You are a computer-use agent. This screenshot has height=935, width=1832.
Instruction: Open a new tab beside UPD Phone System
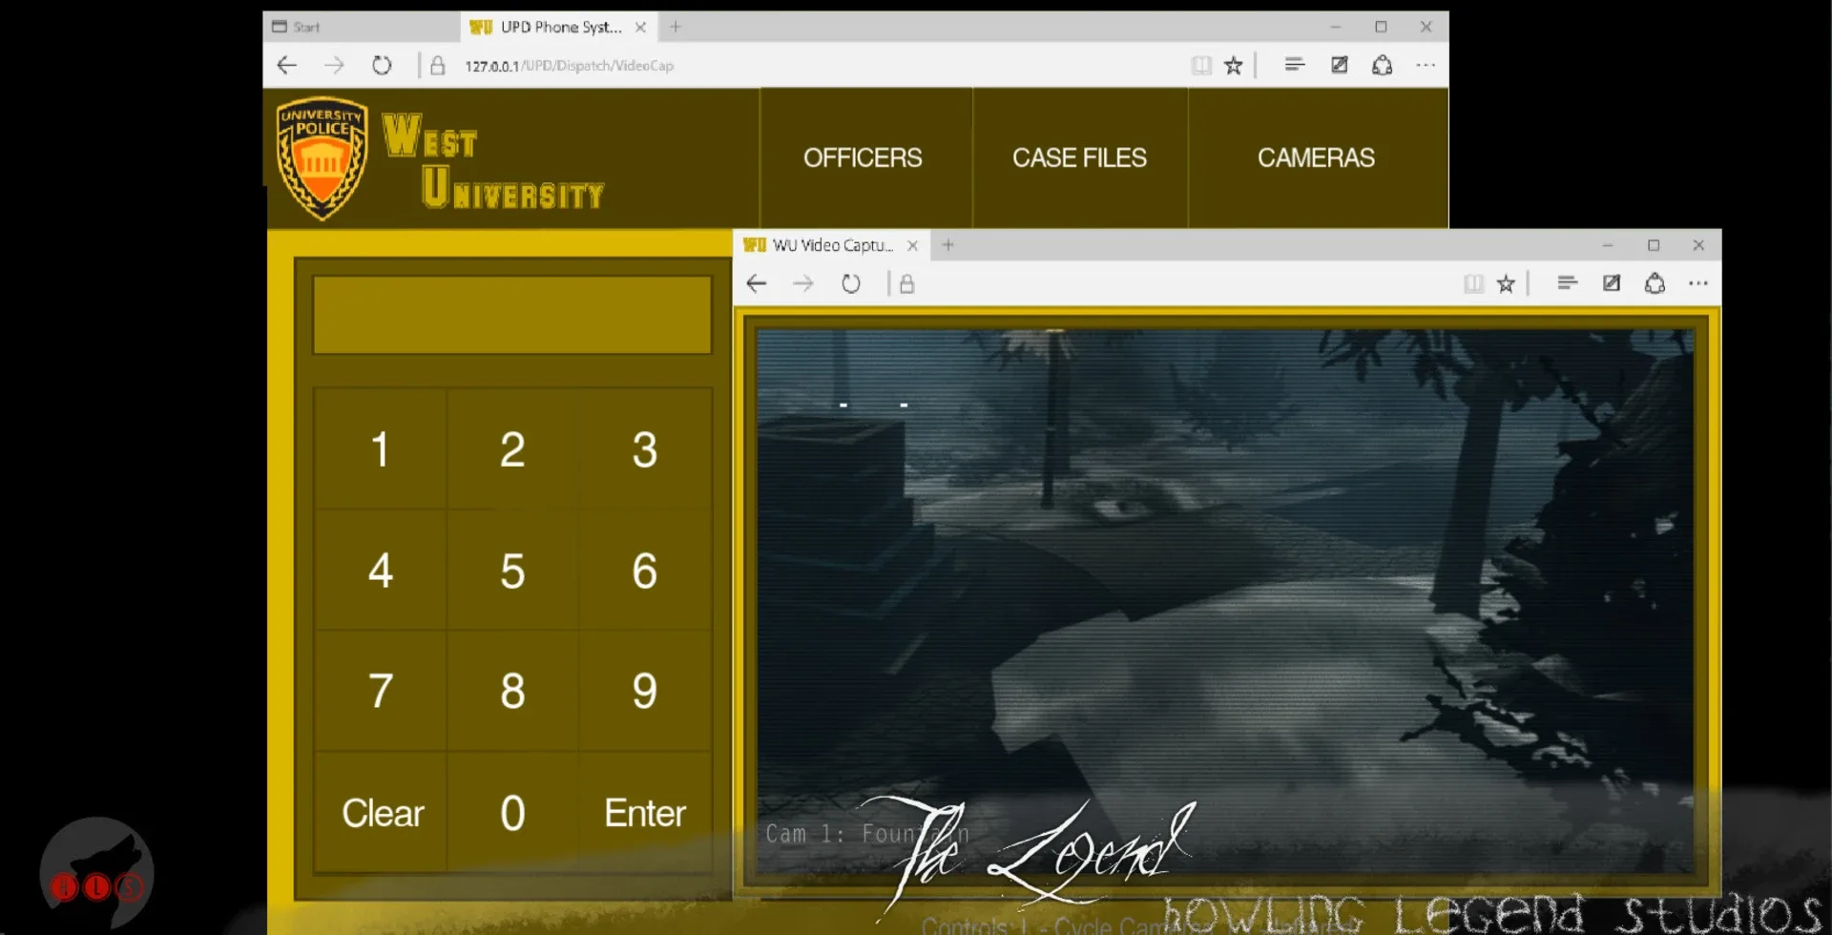point(676,27)
